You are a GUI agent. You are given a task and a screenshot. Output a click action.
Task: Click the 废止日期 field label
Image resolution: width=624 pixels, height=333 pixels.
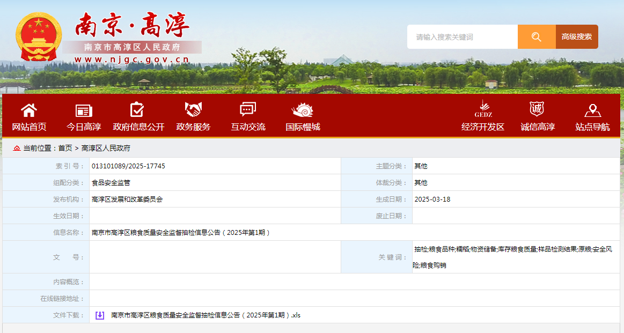pyautogui.click(x=391, y=216)
